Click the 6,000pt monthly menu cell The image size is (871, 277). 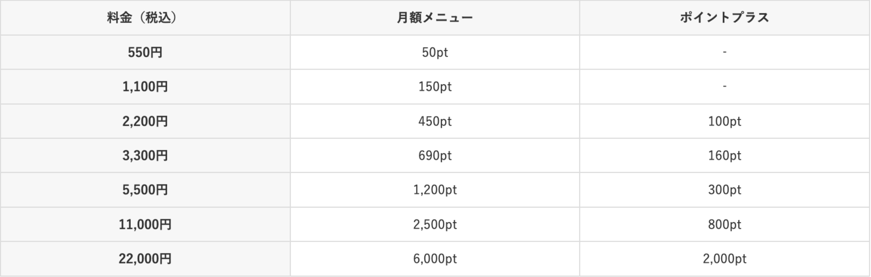tap(435, 259)
